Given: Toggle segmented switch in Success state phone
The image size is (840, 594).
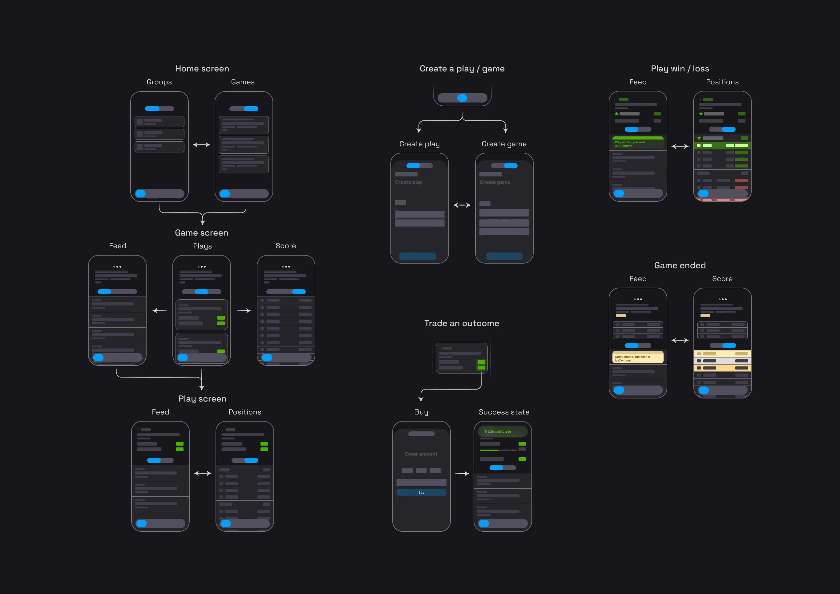Looking at the screenshot, I should coord(503,468).
